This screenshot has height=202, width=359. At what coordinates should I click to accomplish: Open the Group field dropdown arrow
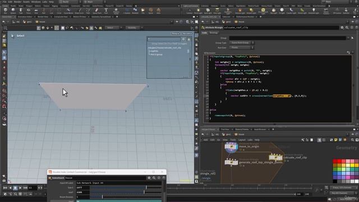[x=348, y=38]
